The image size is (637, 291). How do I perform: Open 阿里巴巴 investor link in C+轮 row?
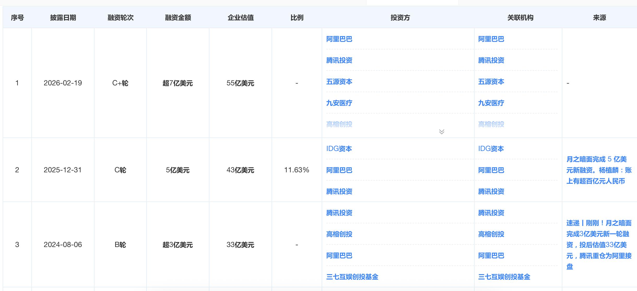coord(339,39)
